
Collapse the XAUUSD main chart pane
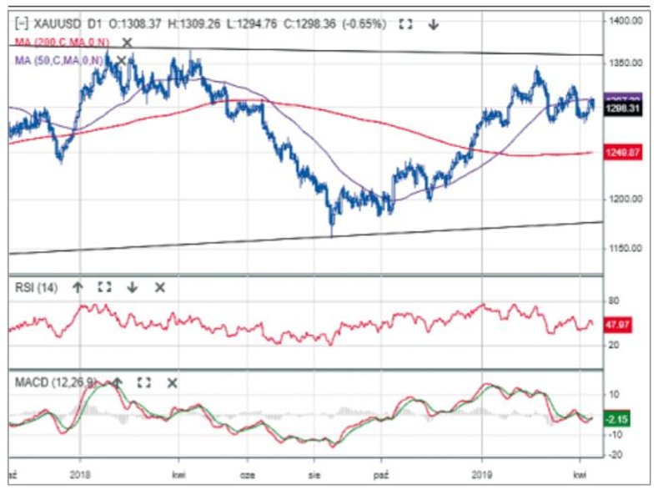click(20, 25)
